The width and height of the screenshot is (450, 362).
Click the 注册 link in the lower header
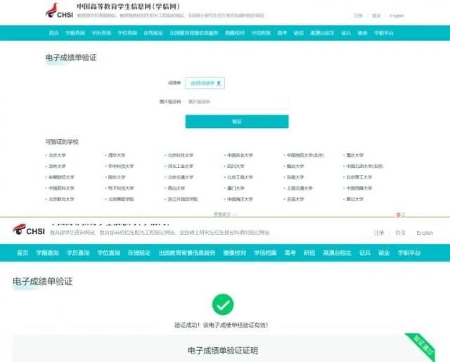coord(379,233)
